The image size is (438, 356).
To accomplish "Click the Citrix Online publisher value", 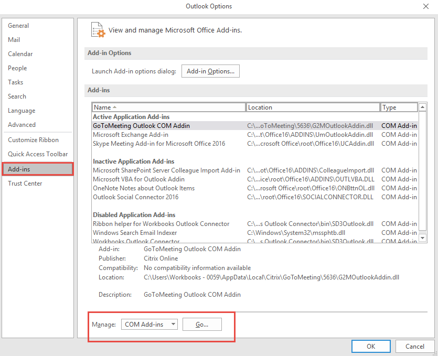I will (x=161, y=258).
